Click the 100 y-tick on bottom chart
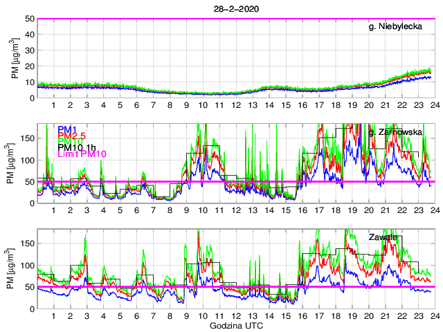This screenshot has height=332, width=443. pos(27,265)
